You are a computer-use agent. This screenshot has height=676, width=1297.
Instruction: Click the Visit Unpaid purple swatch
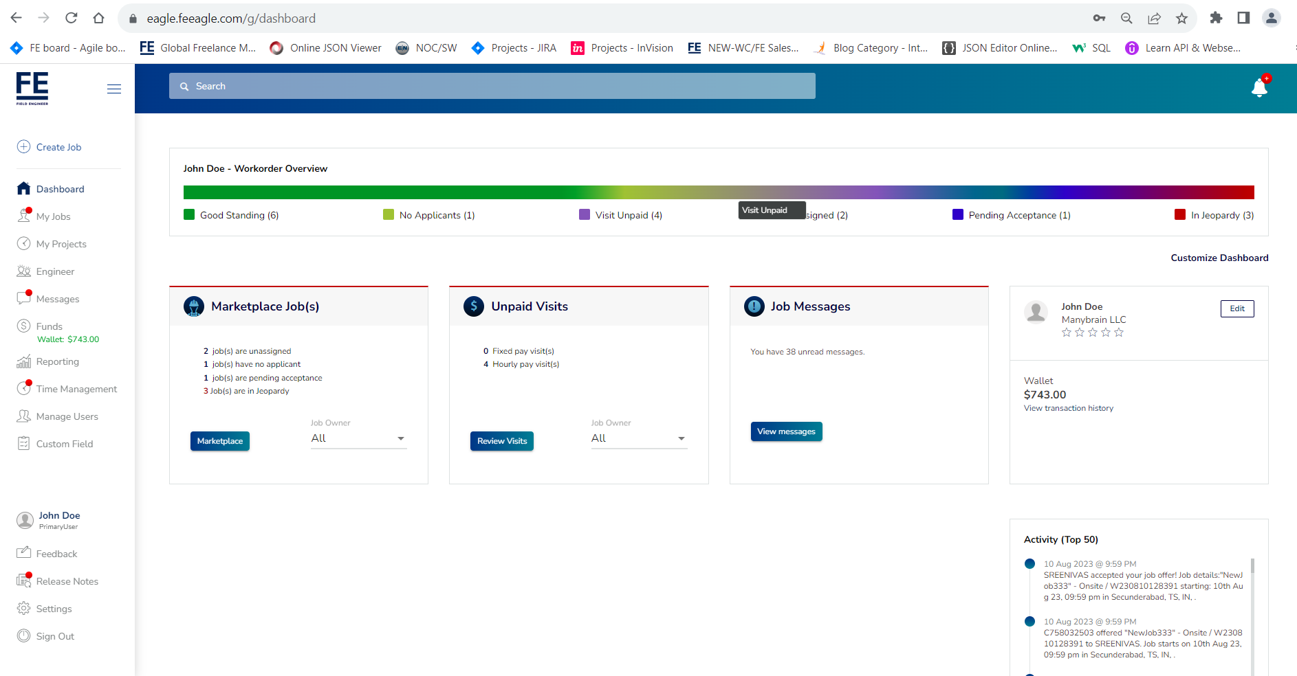[585, 214]
